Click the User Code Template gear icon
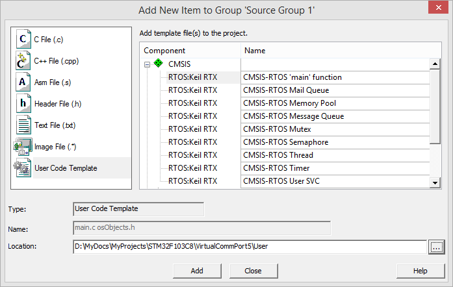This screenshot has width=453, height=287. 23,168
